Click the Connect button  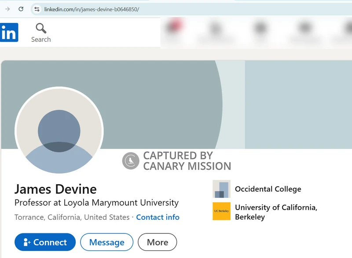pos(45,242)
